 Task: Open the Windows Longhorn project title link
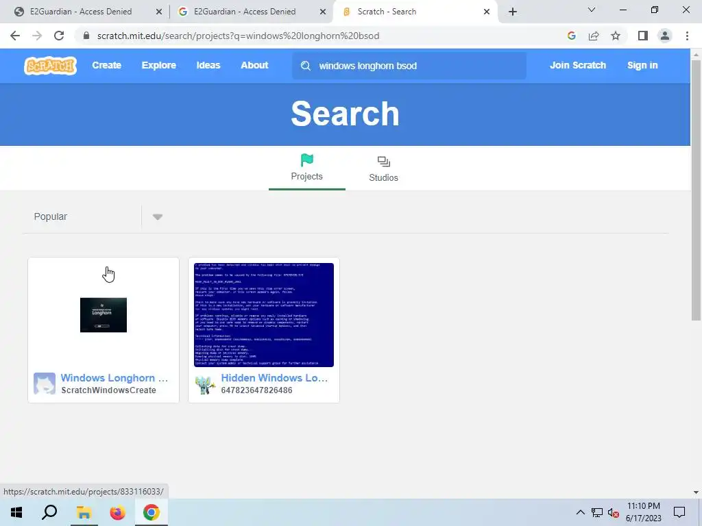[x=114, y=378]
